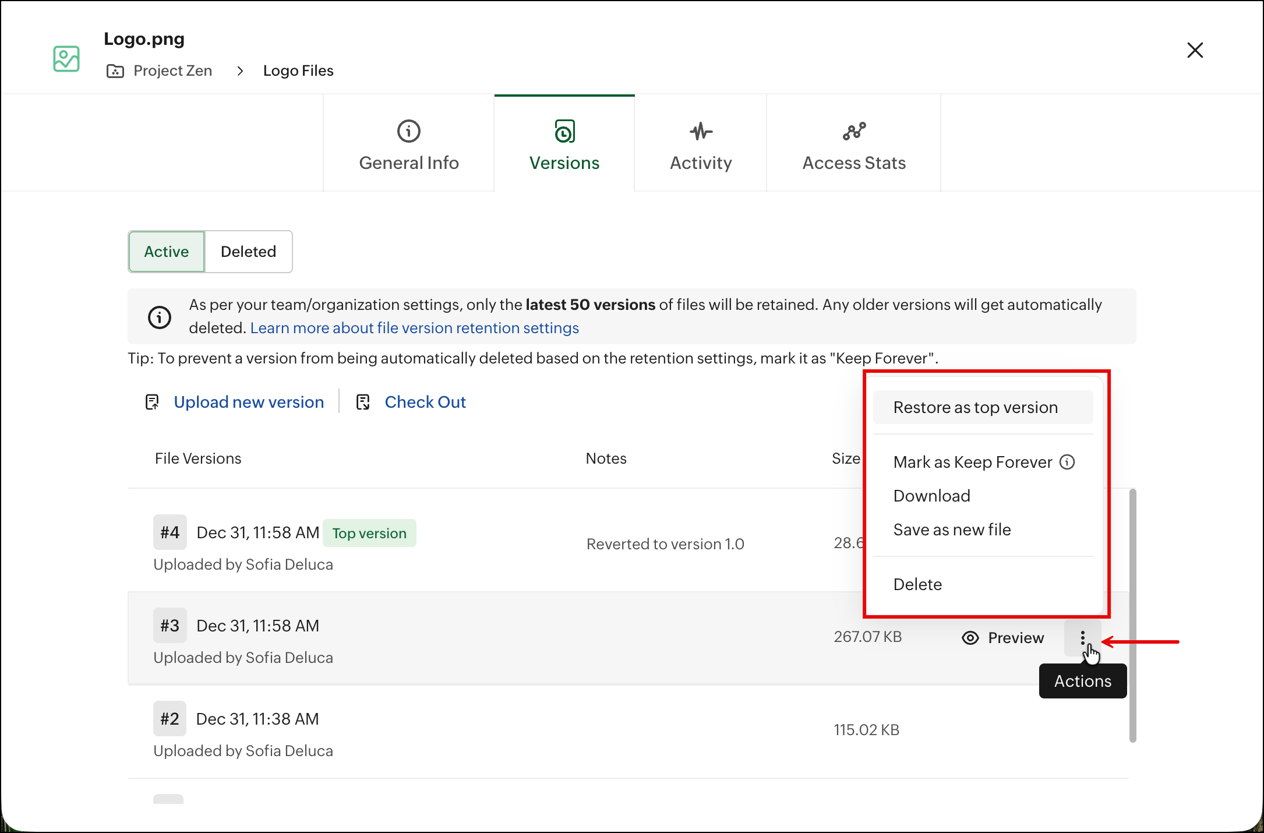Switch to Deleted versions toggle
The height and width of the screenshot is (833, 1264).
[248, 252]
